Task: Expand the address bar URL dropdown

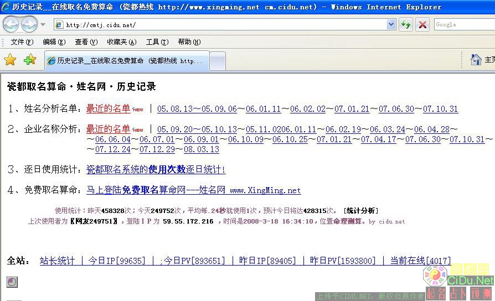Action: click(x=391, y=24)
